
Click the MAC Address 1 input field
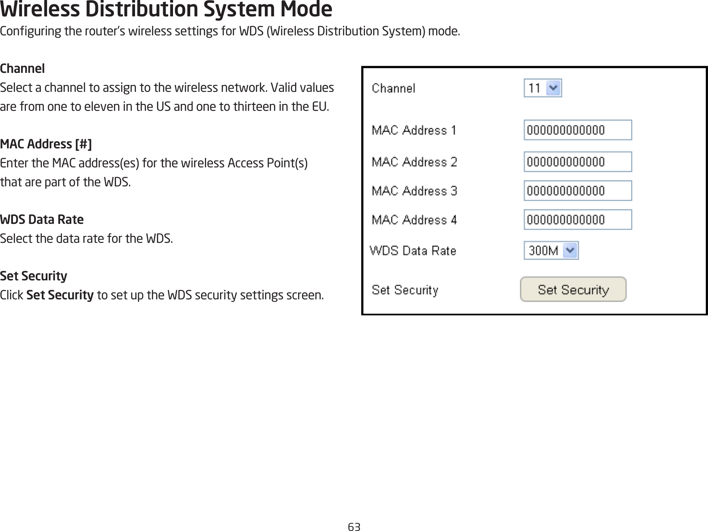coord(578,130)
